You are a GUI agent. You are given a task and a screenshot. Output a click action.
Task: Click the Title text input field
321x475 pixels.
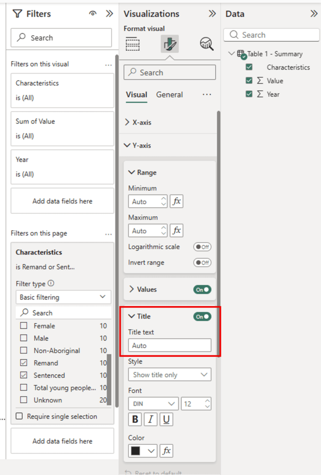click(169, 346)
